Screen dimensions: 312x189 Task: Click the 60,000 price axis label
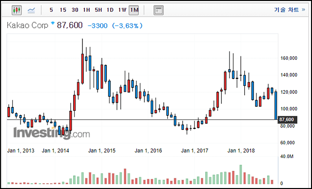point(287,143)
